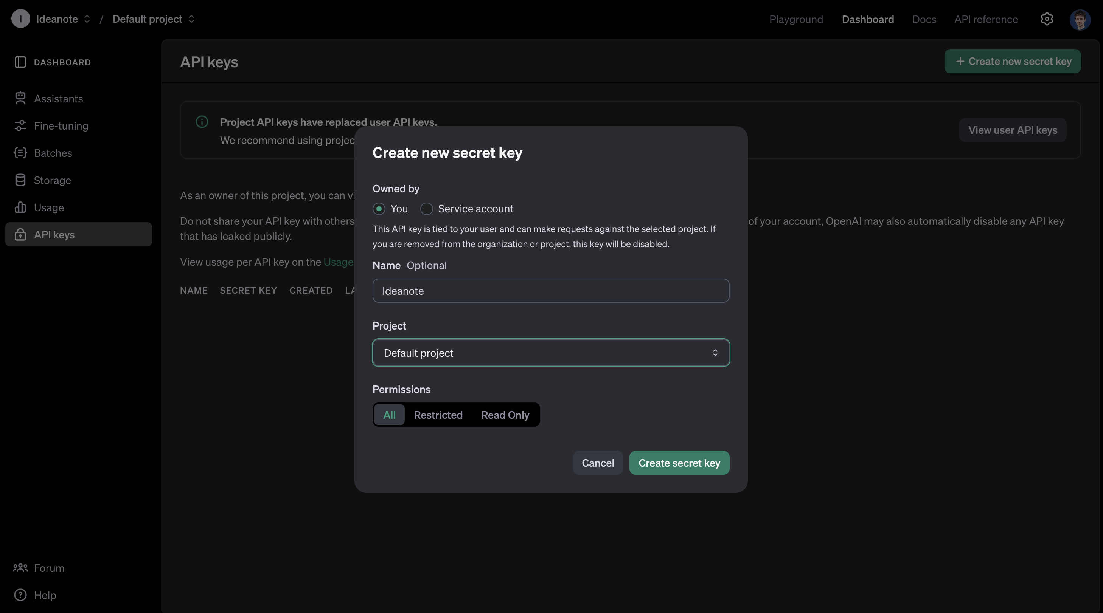Open the Storage section
1103x613 pixels.
click(x=52, y=180)
